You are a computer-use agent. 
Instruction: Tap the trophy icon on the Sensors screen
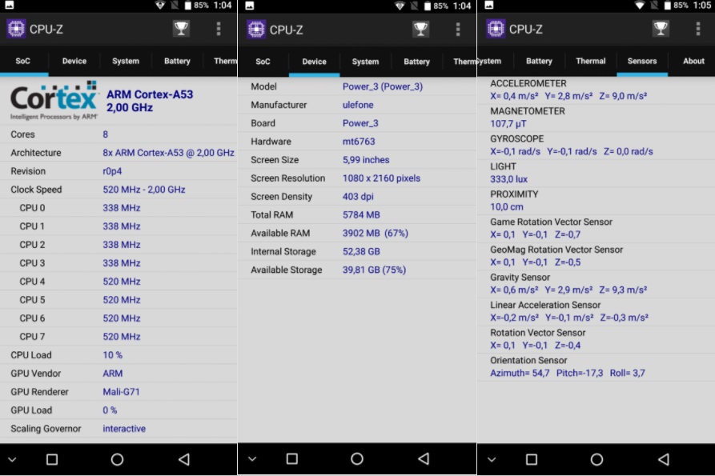[x=660, y=30]
